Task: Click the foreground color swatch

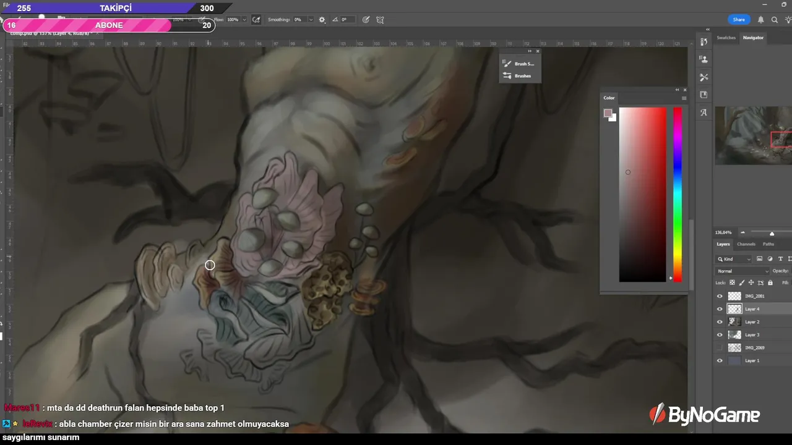Action: (608, 113)
